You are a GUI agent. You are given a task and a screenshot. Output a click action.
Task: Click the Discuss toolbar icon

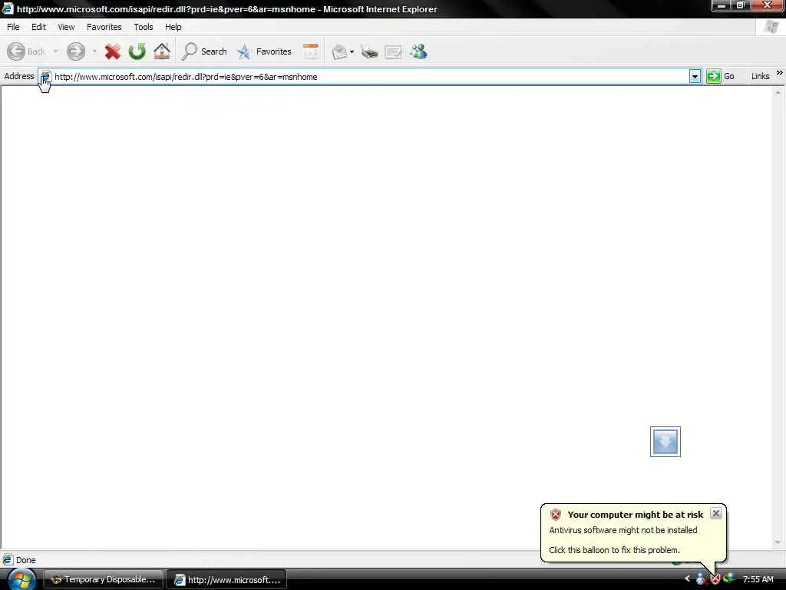[394, 51]
